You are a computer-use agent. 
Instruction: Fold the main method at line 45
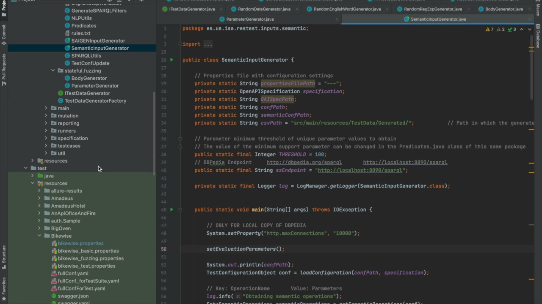(180, 209)
